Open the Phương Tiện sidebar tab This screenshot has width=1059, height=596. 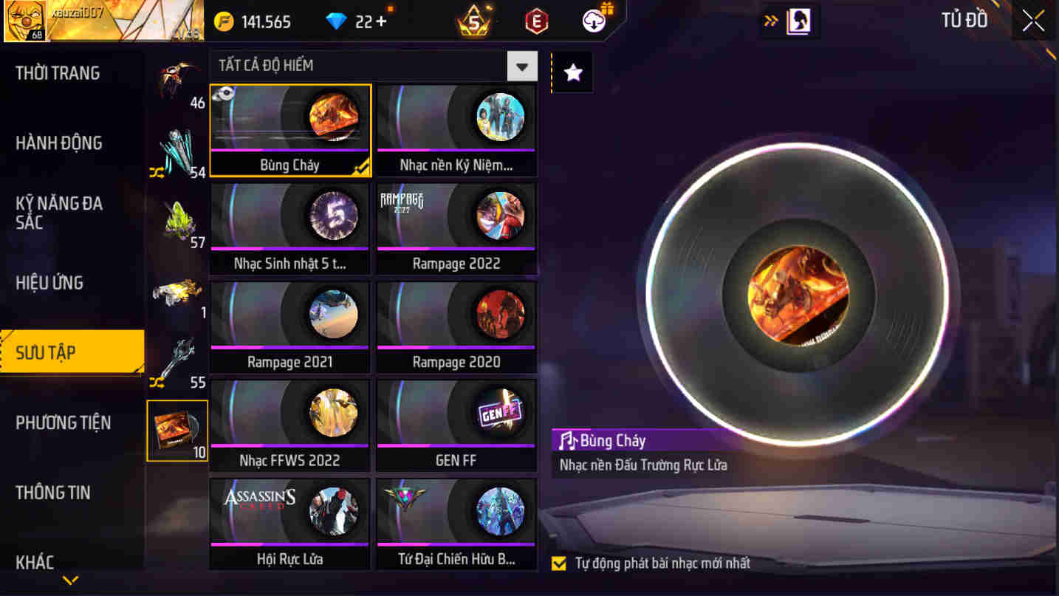coord(64,422)
